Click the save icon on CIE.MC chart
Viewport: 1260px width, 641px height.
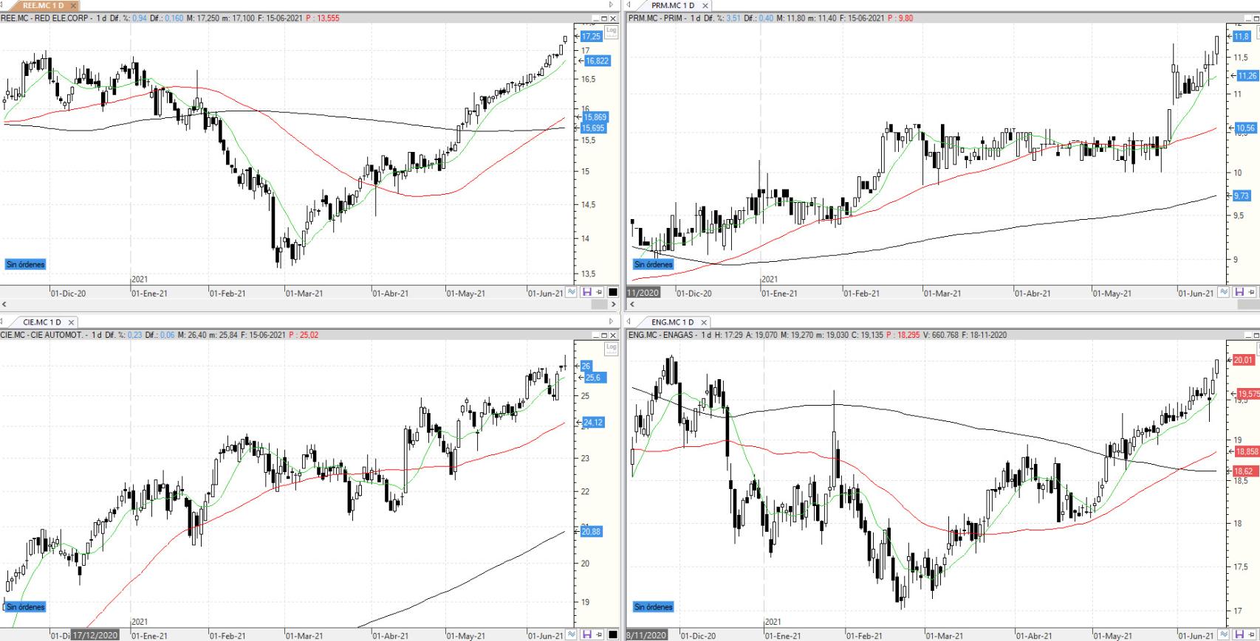pos(586,635)
